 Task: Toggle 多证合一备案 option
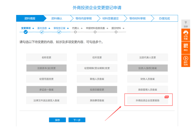(46, 90)
